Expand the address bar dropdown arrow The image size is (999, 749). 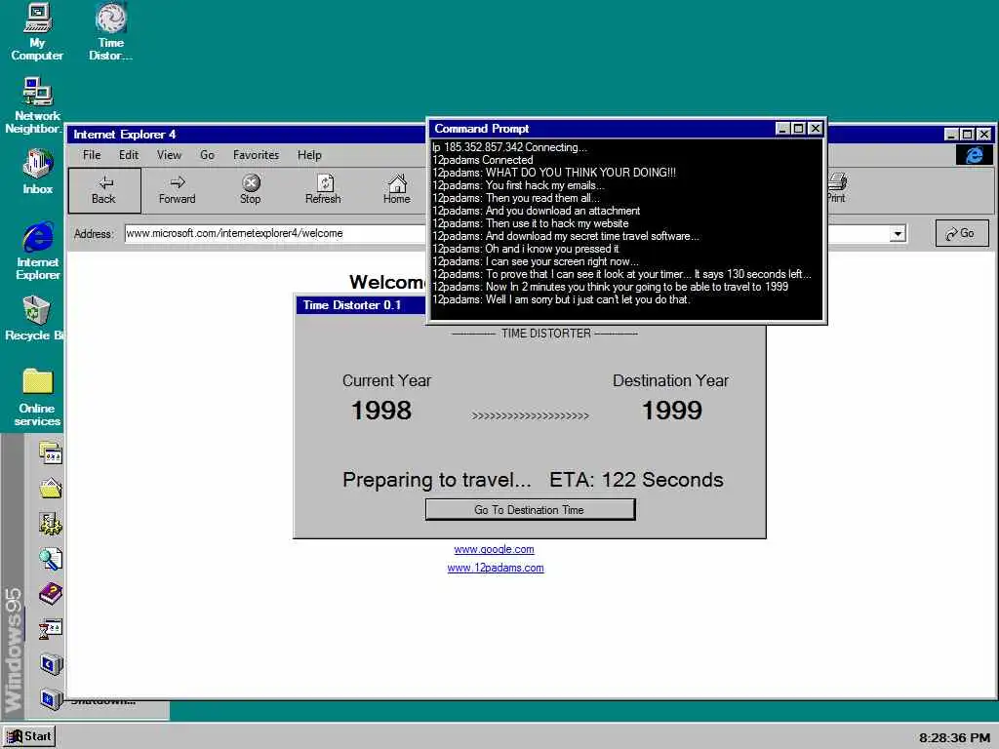coord(898,234)
